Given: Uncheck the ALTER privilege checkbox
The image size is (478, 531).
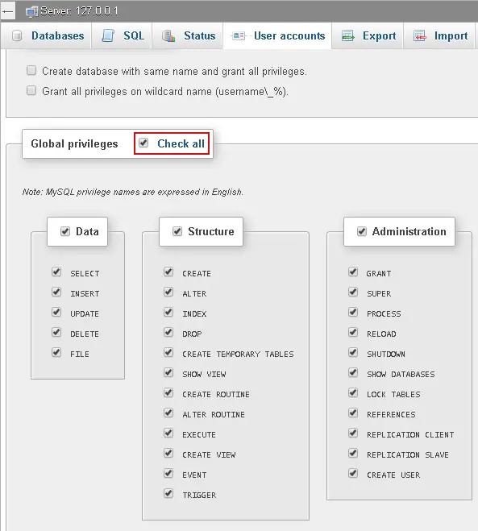Looking at the screenshot, I should tap(168, 292).
